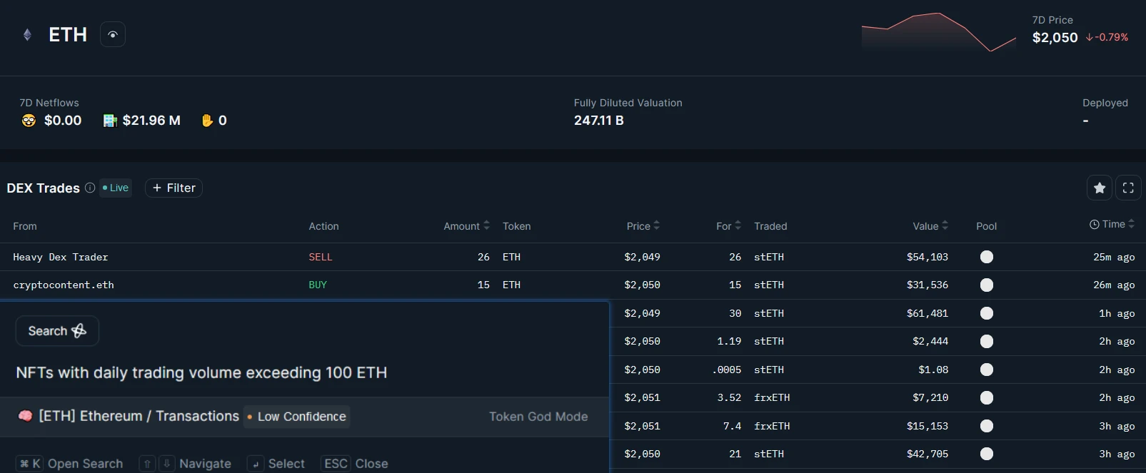This screenshot has height=473, width=1146.
Task: Sort trades by Time column
Action: 1112,225
